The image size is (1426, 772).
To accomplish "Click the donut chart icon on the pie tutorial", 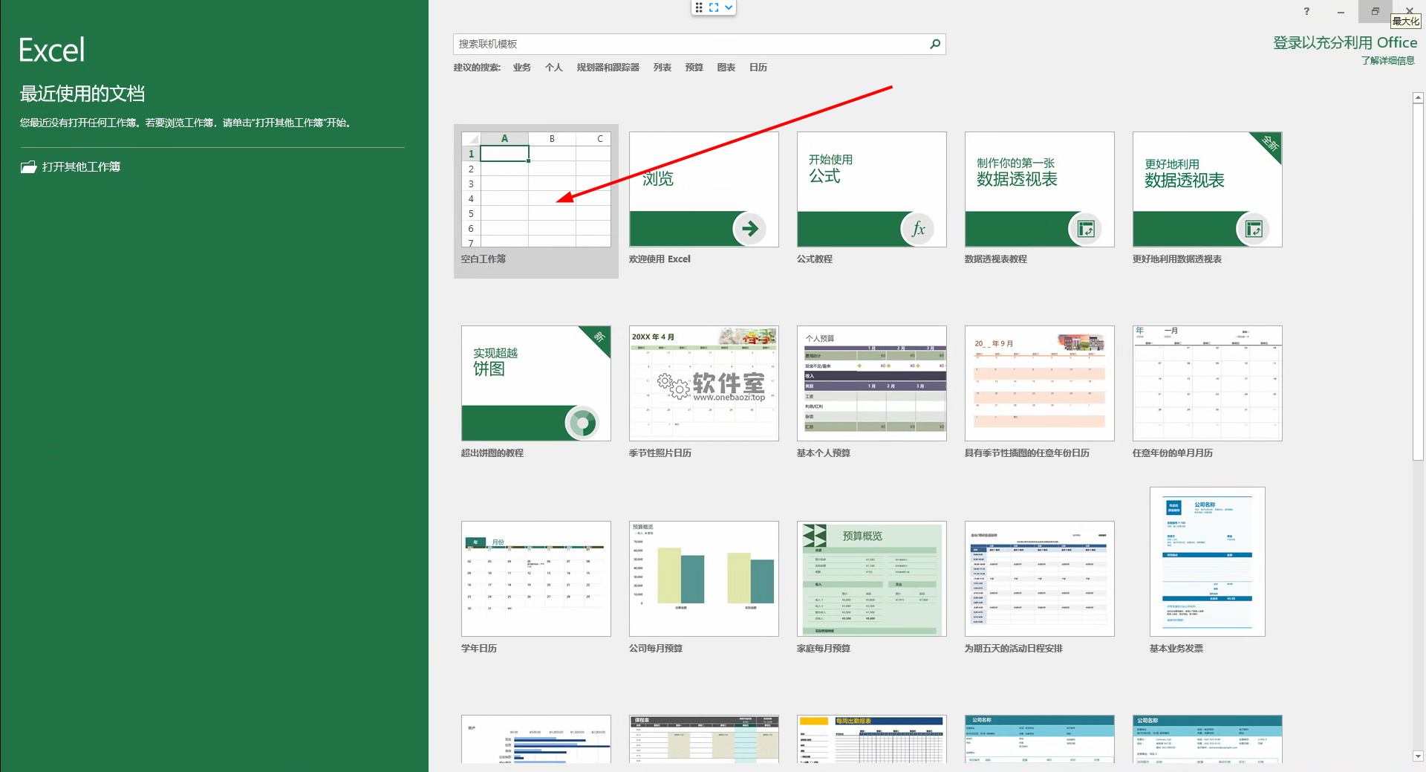I will pos(582,423).
